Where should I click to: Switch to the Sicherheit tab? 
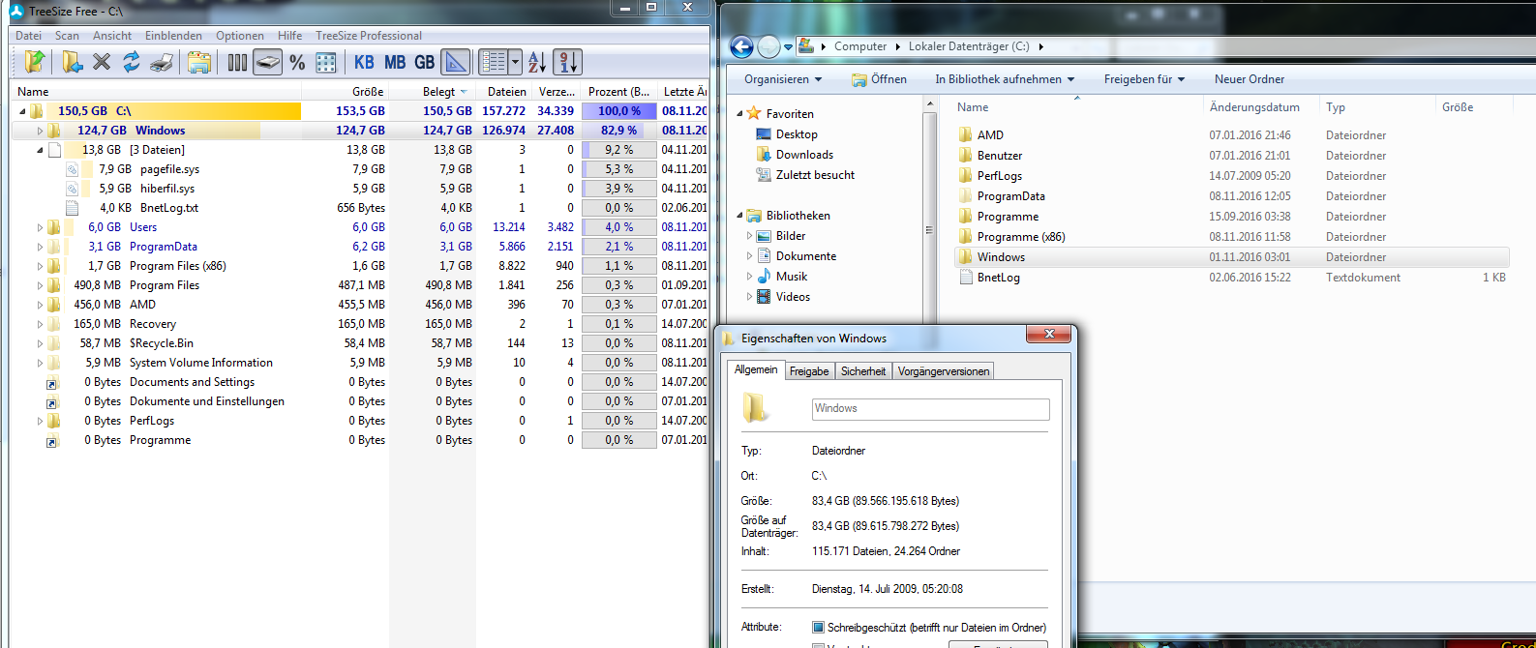(862, 371)
